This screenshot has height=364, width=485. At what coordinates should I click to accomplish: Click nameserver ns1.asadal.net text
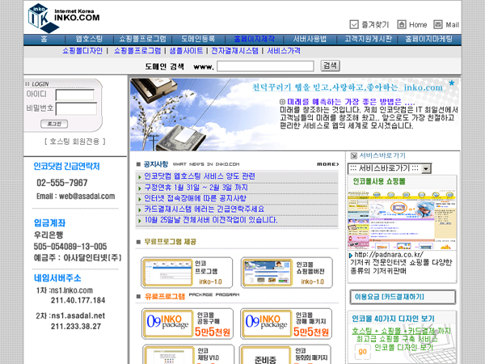pos(78,316)
